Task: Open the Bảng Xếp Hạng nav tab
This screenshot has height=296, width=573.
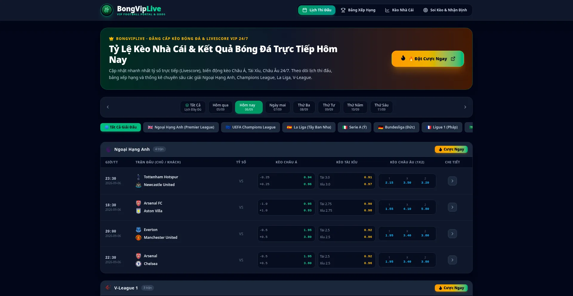Action: 358,10
